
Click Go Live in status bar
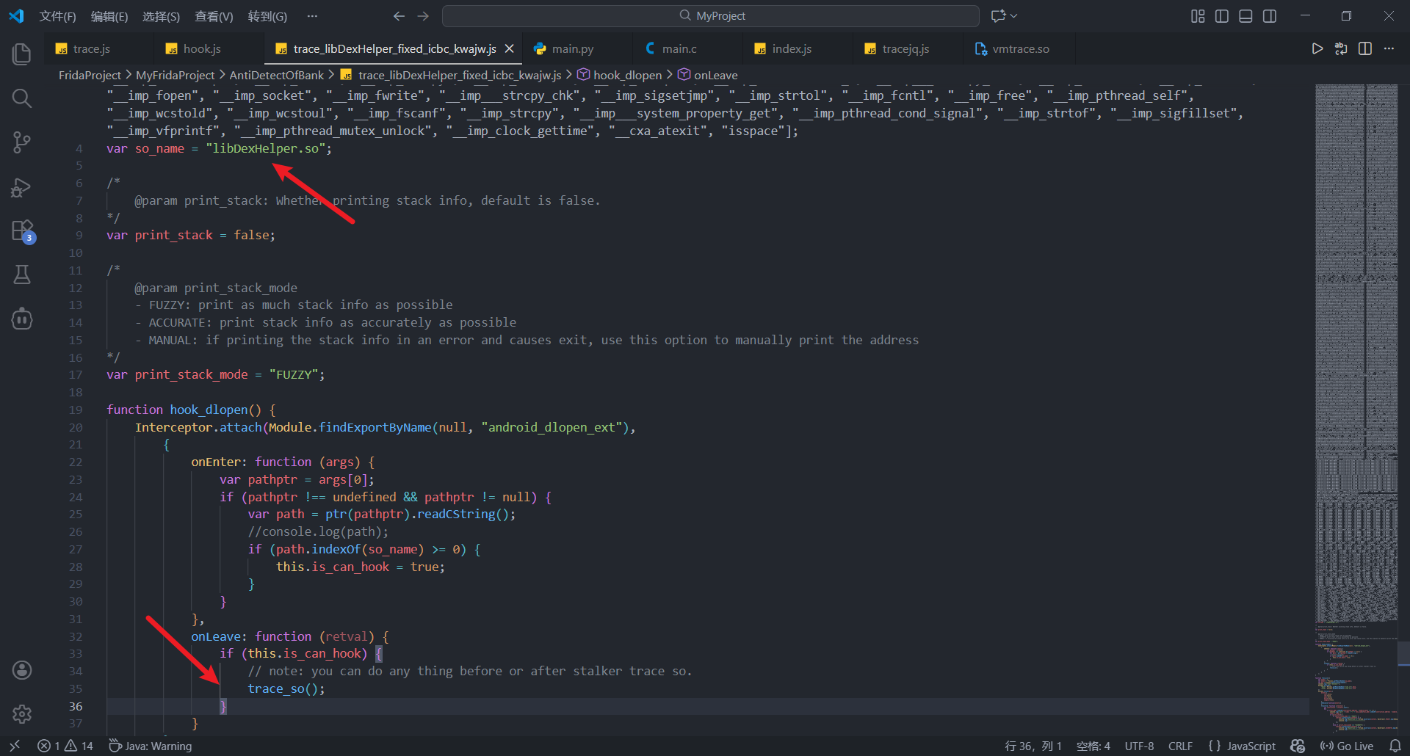(1347, 746)
